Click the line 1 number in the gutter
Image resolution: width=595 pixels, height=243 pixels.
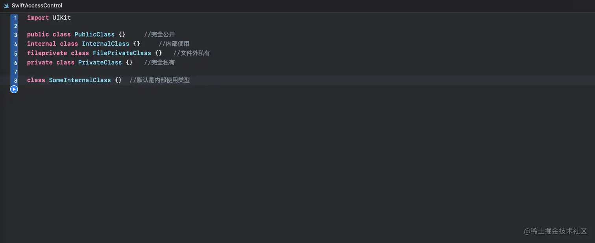click(15, 18)
